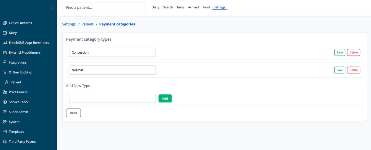Open the Email/SMS Appt Reminders icon

pos(5,43)
